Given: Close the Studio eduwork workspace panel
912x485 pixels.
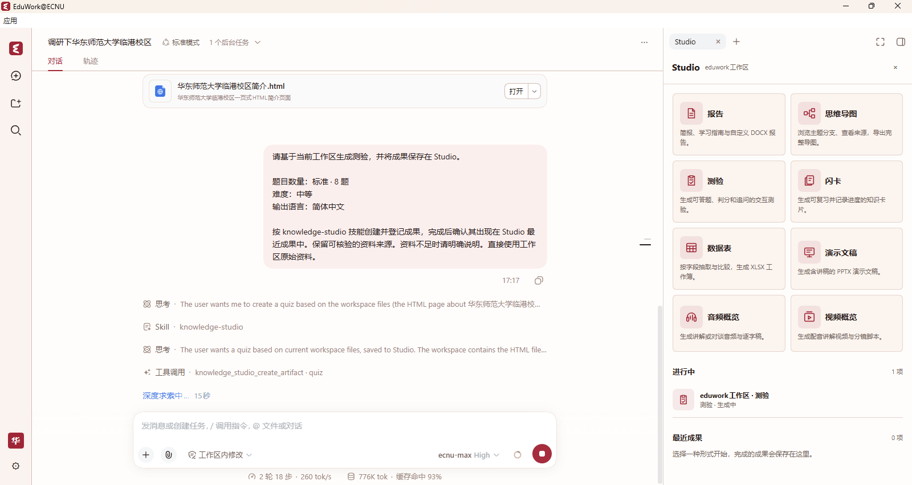Looking at the screenshot, I should click(x=895, y=67).
